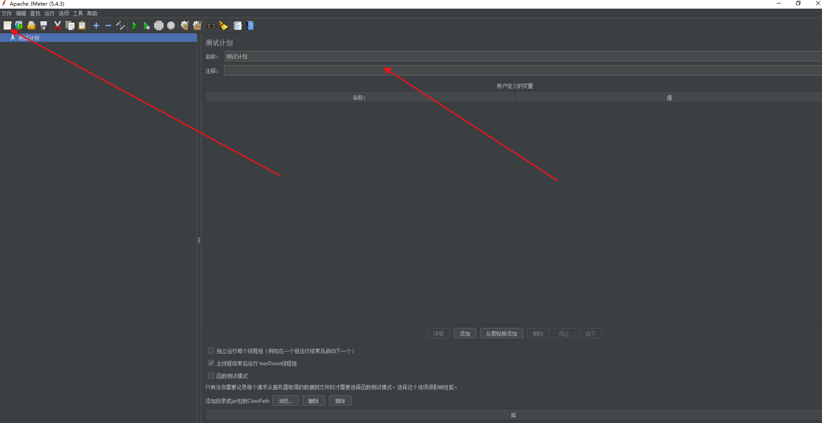822x423 pixels.
Task: Click the 名称 column header in variables table
Action: click(x=360, y=98)
